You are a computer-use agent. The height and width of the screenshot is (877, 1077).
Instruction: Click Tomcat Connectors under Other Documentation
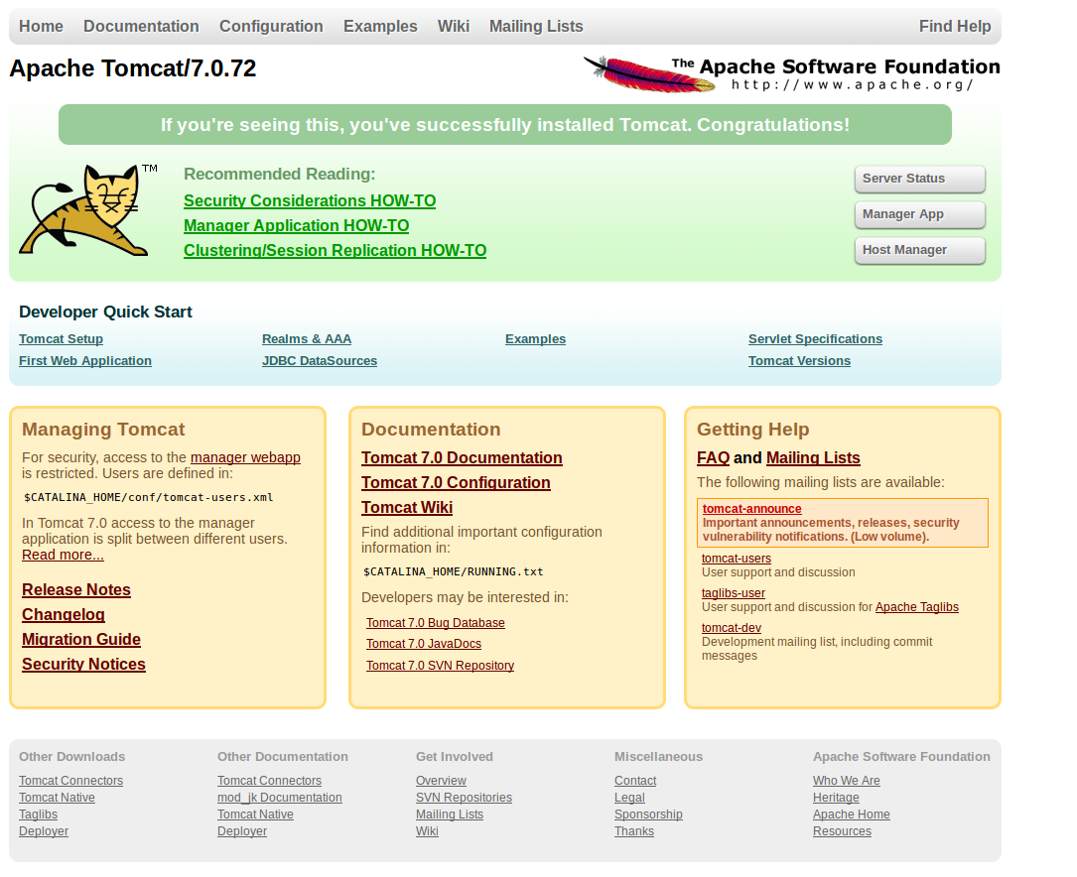269,781
